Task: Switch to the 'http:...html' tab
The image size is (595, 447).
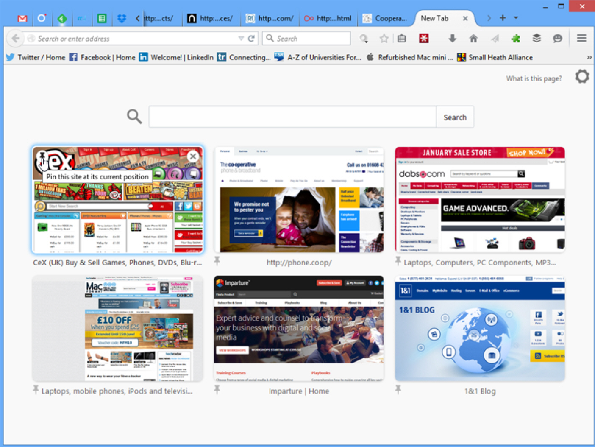Action: [x=328, y=18]
